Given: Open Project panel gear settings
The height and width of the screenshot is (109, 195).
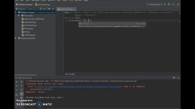Looking at the screenshot, I should tap(49, 9).
